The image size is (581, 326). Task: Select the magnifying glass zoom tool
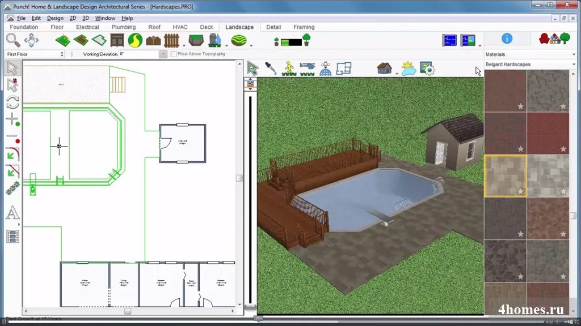pos(12,40)
